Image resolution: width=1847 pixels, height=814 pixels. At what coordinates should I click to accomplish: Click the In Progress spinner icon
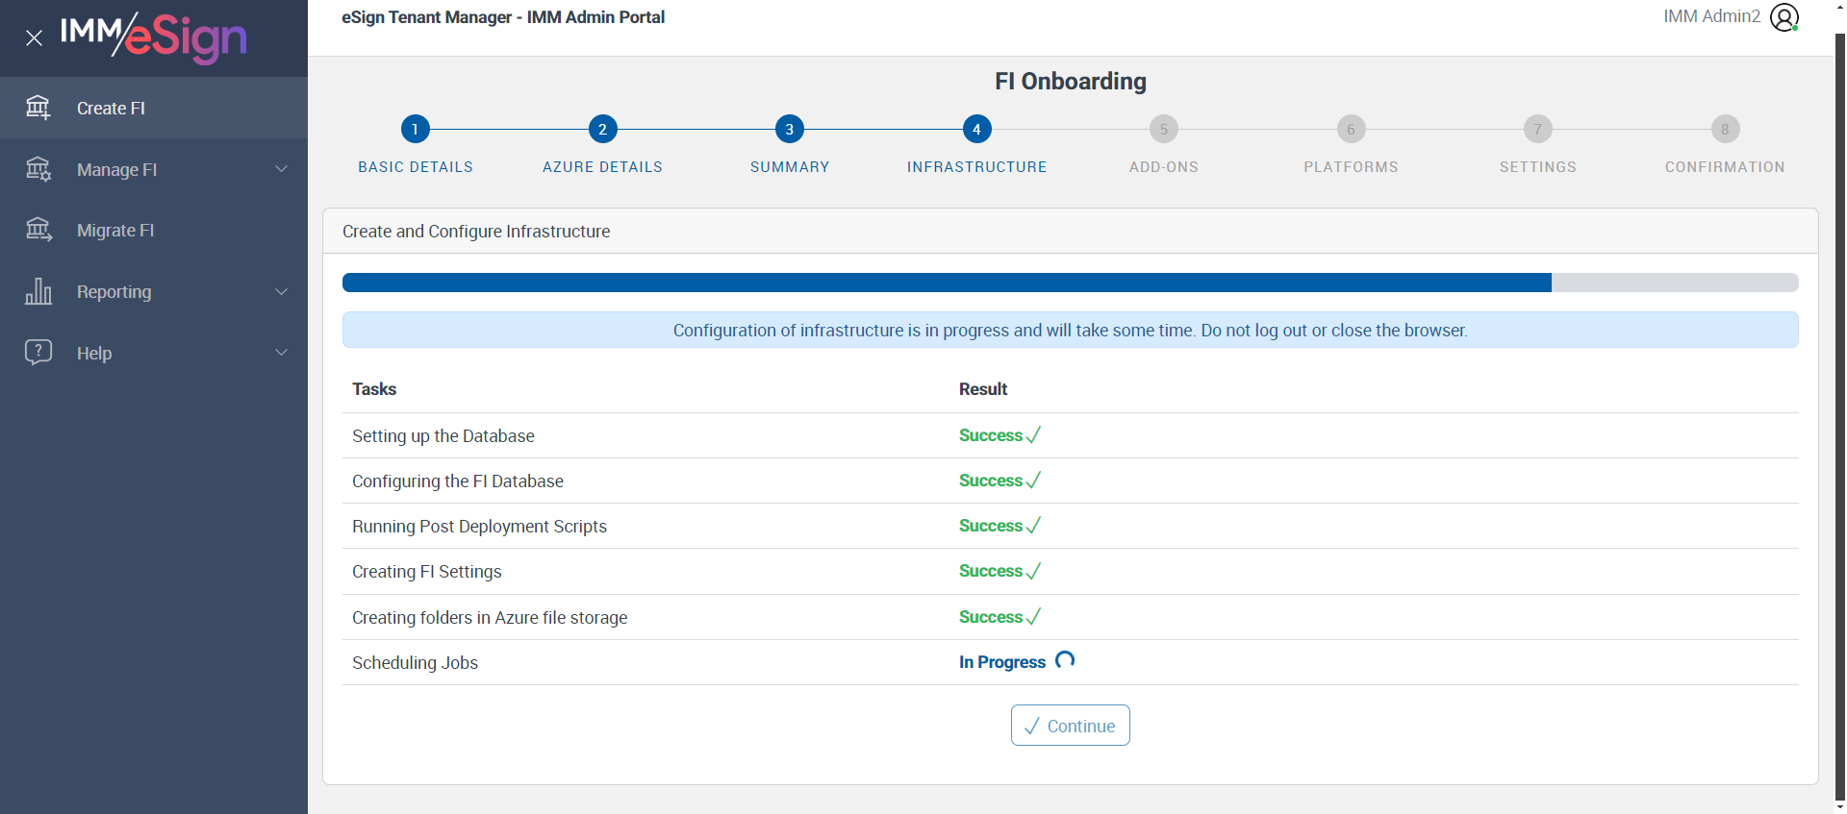coord(1065,660)
